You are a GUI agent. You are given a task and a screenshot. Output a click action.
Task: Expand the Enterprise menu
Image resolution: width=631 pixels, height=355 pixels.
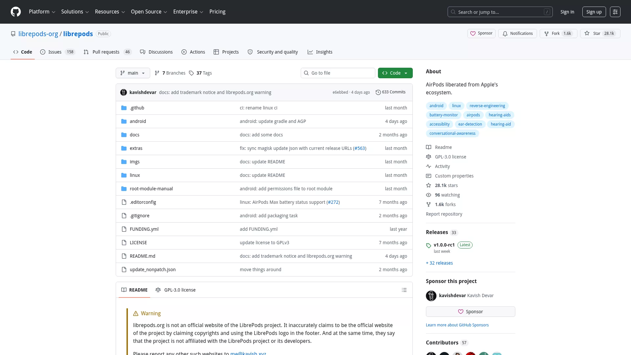188,12
